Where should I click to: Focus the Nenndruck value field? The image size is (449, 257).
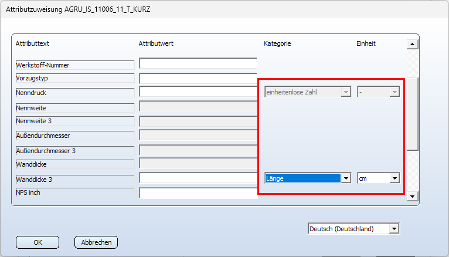pyautogui.click(x=198, y=92)
